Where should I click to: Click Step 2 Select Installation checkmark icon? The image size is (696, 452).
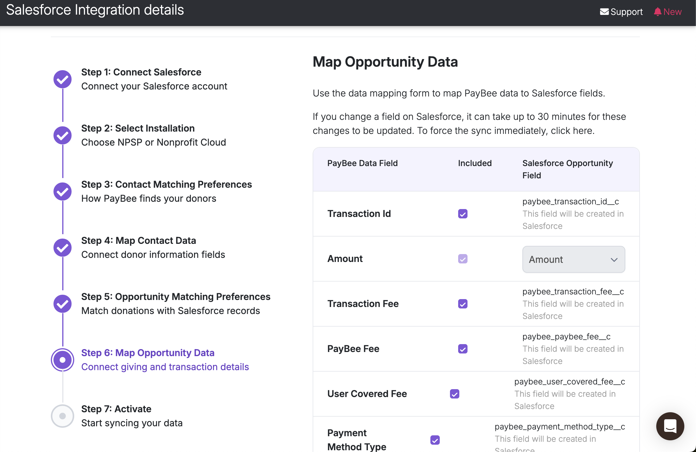coord(62,135)
